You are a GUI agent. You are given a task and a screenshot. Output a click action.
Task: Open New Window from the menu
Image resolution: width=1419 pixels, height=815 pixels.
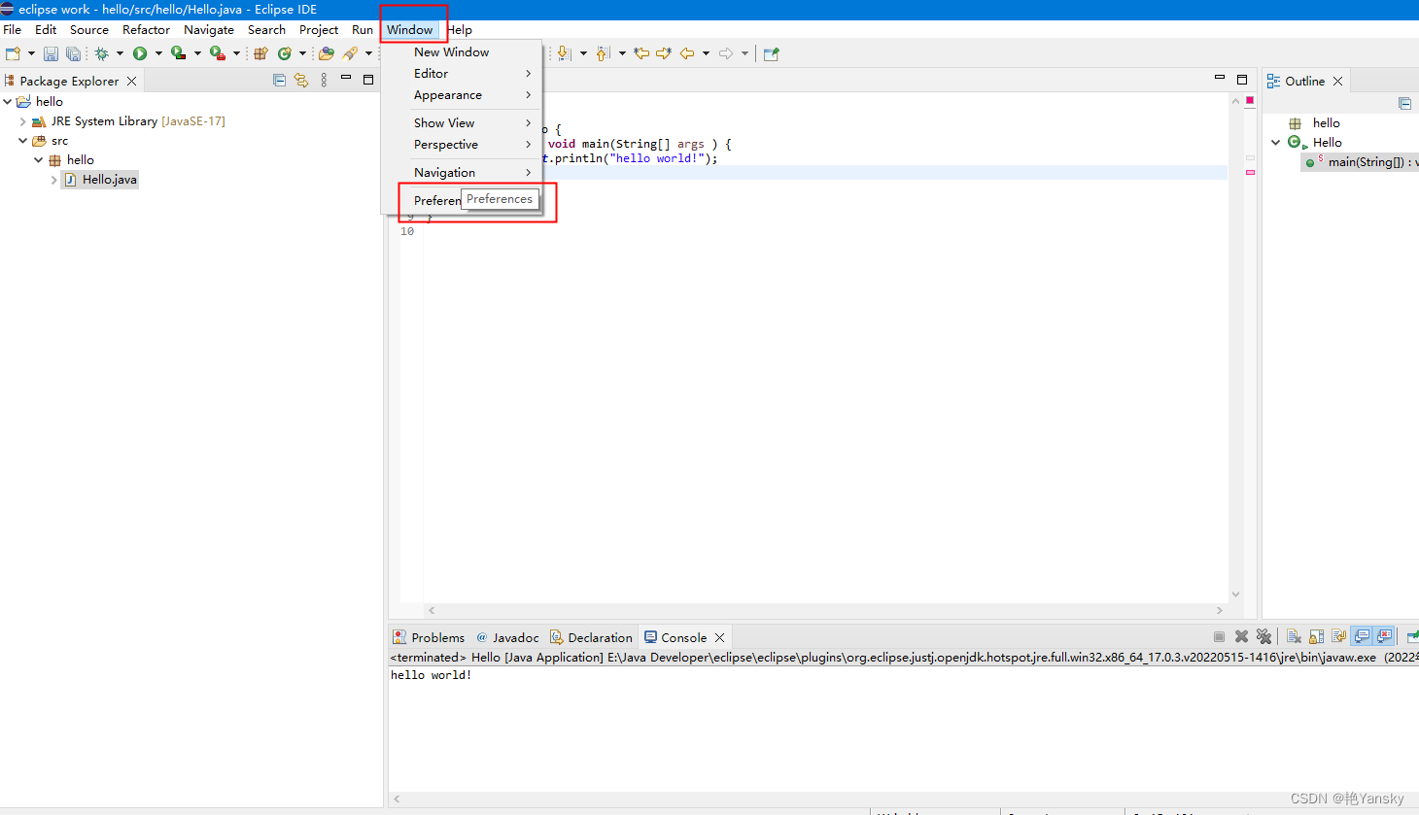click(451, 51)
